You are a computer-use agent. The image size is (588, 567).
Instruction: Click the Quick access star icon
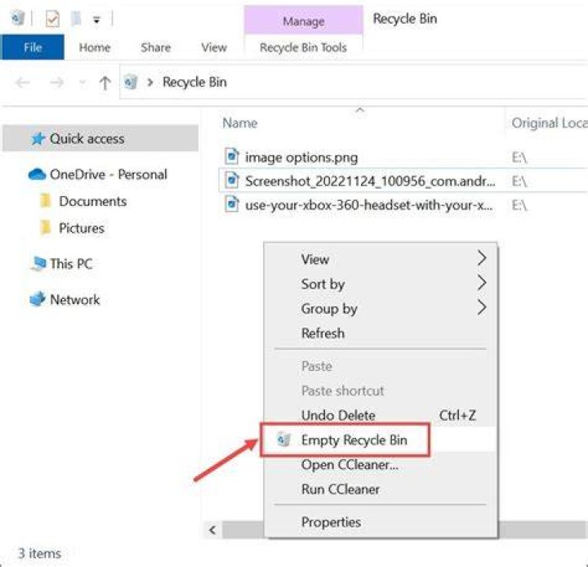coord(38,138)
